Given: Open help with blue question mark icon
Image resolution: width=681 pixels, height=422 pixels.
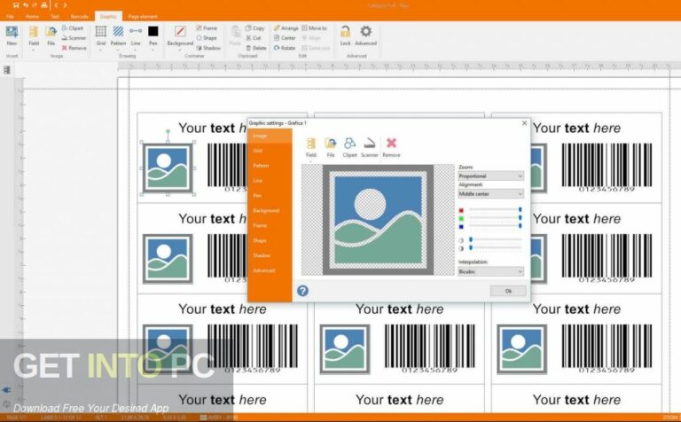Looking at the screenshot, I should coord(302,291).
